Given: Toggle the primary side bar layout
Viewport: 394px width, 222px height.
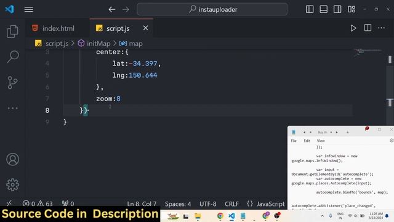Looking at the screenshot, I should coord(310,9).
